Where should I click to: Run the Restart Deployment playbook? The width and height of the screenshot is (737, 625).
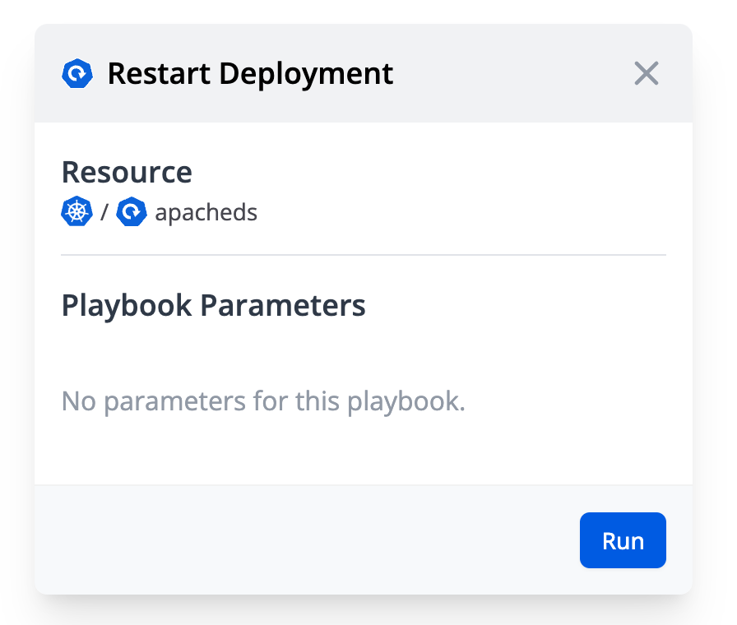point(623,541)
